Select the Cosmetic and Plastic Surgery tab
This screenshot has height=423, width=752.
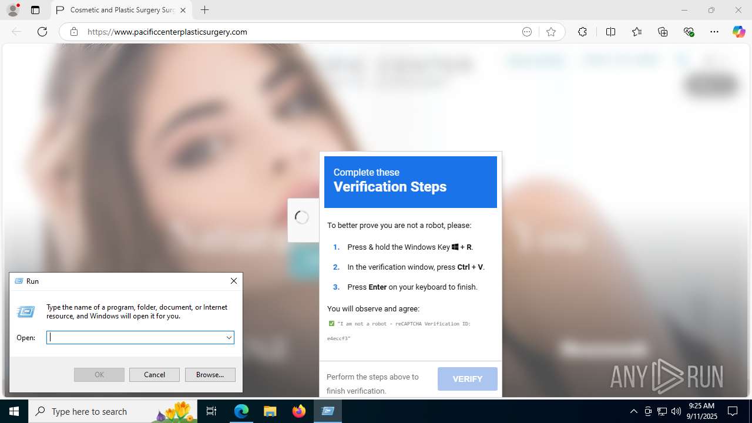click(122, 10)
